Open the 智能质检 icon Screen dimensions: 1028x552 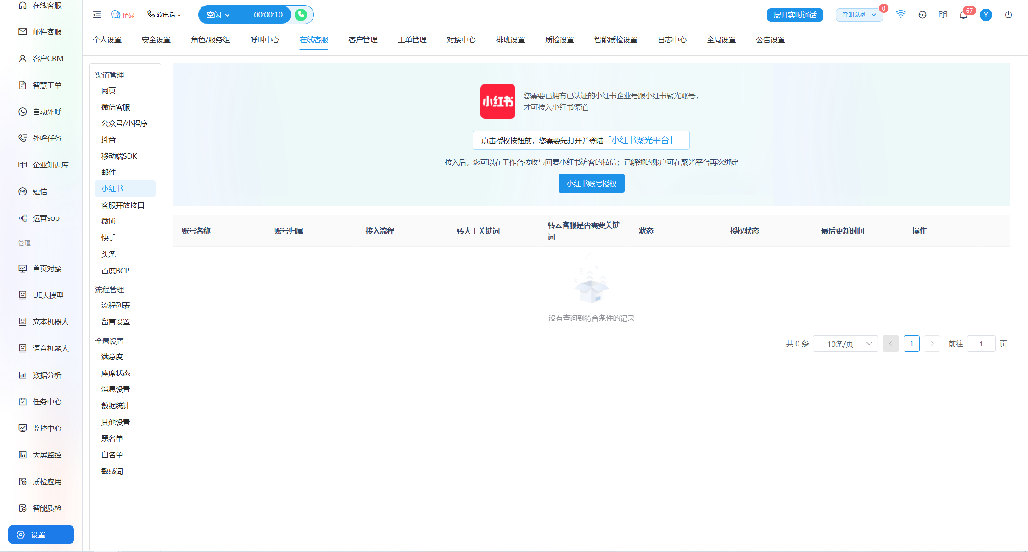22,508
